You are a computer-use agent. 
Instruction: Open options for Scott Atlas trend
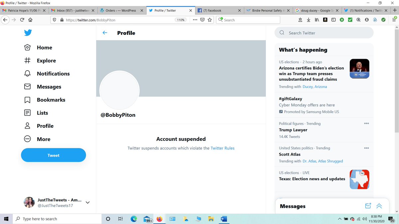[366, 148]
